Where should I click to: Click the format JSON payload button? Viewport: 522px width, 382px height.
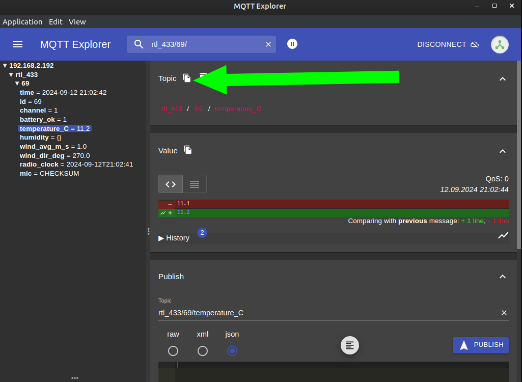coord(349,345)
